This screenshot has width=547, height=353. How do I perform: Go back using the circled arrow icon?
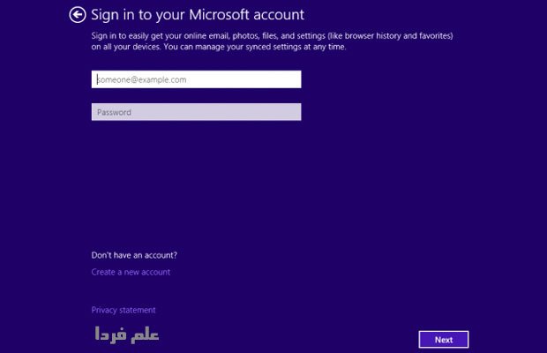(77, 15)
